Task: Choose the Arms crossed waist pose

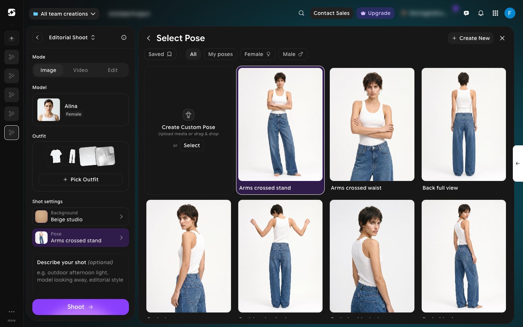Action: (x=372, y=130)
